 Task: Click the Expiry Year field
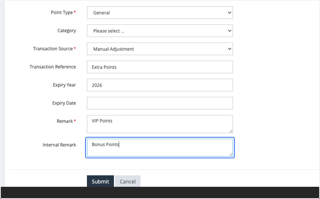point(160,85)
